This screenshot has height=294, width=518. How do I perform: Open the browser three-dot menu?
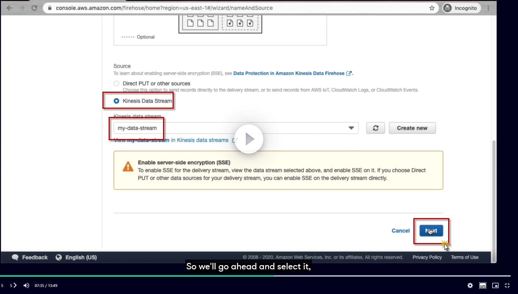(x=488, y=8)
